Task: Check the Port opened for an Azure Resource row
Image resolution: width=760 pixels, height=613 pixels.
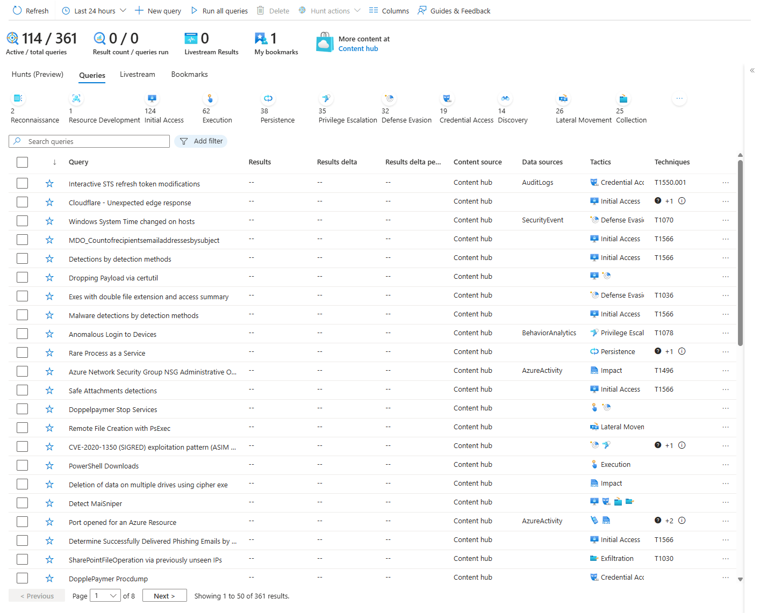Action: [22, 522]
